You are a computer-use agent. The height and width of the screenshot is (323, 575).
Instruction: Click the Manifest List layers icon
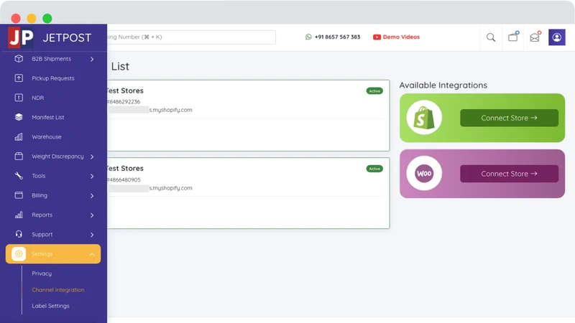pos(19,117)
